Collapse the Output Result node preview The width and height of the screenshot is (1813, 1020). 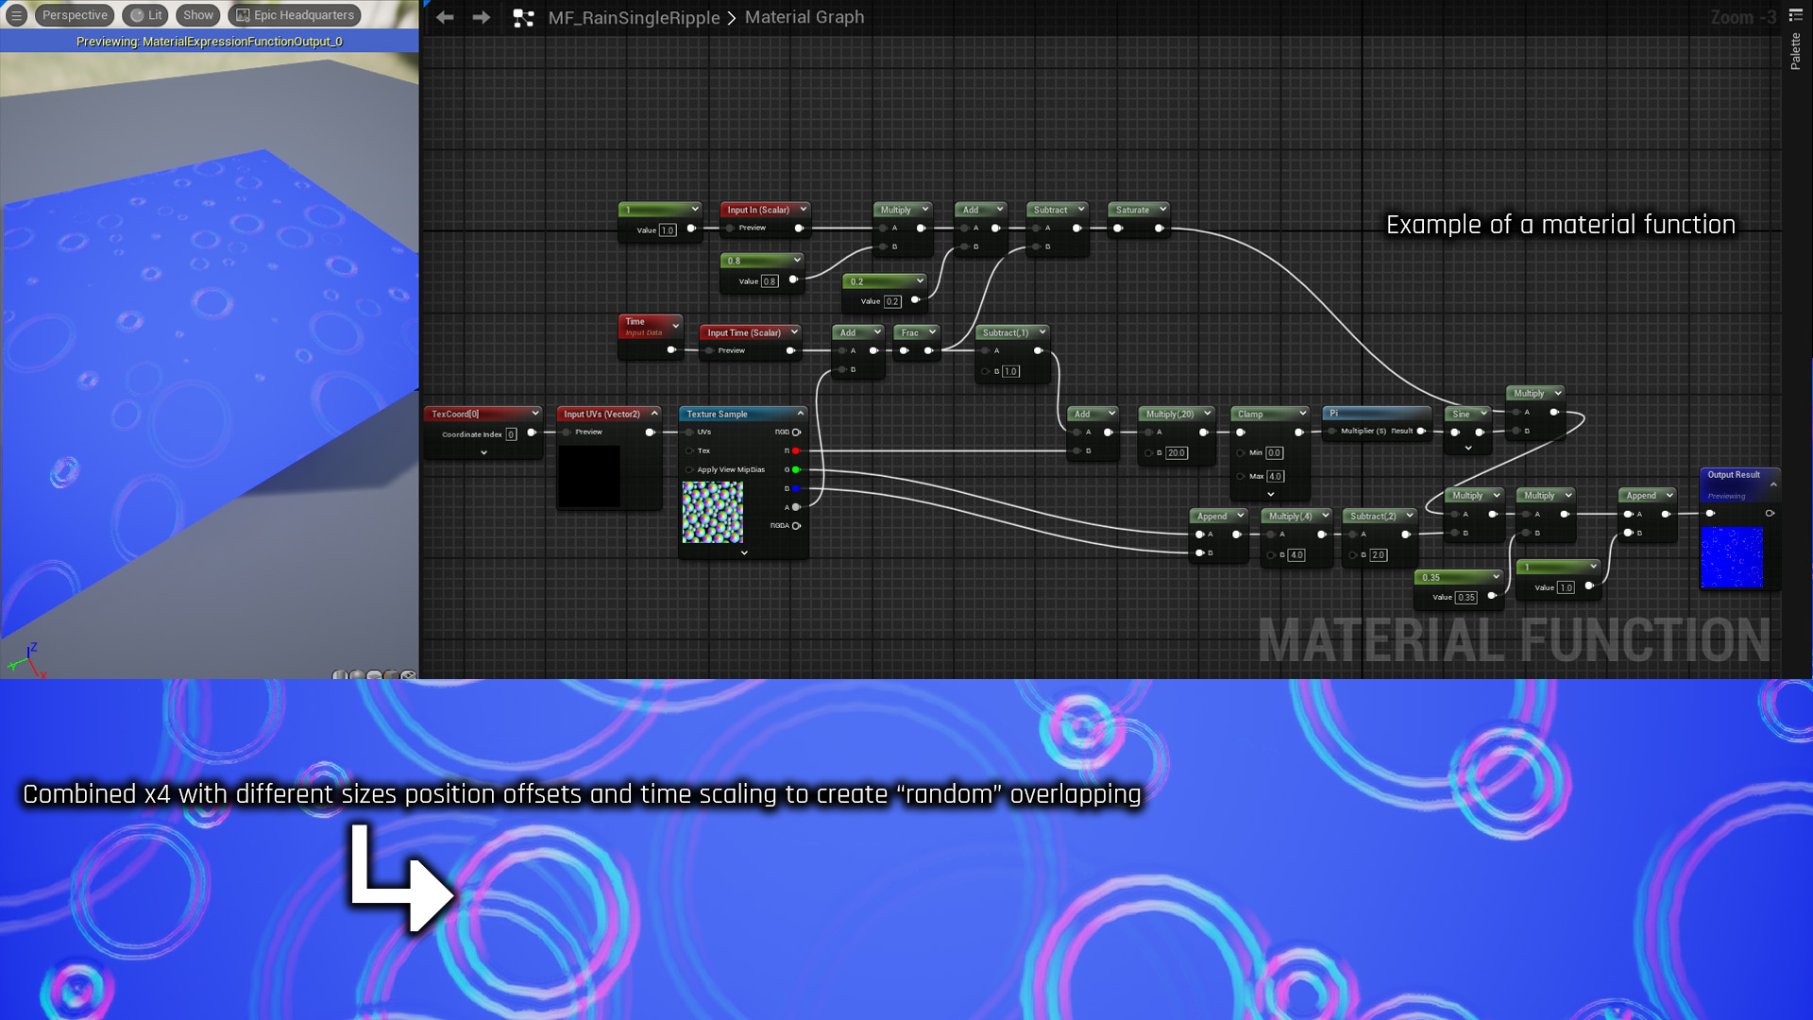point(1773,484)
